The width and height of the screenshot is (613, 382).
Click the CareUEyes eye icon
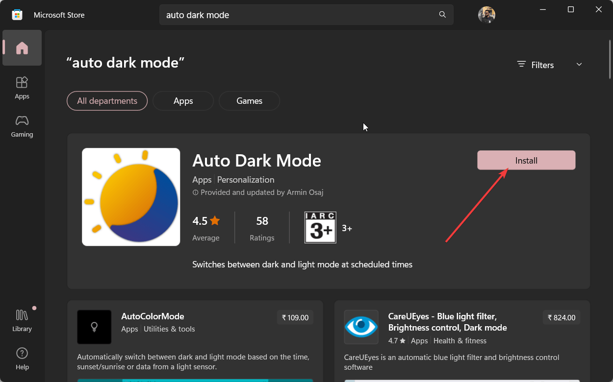point(361,327)
